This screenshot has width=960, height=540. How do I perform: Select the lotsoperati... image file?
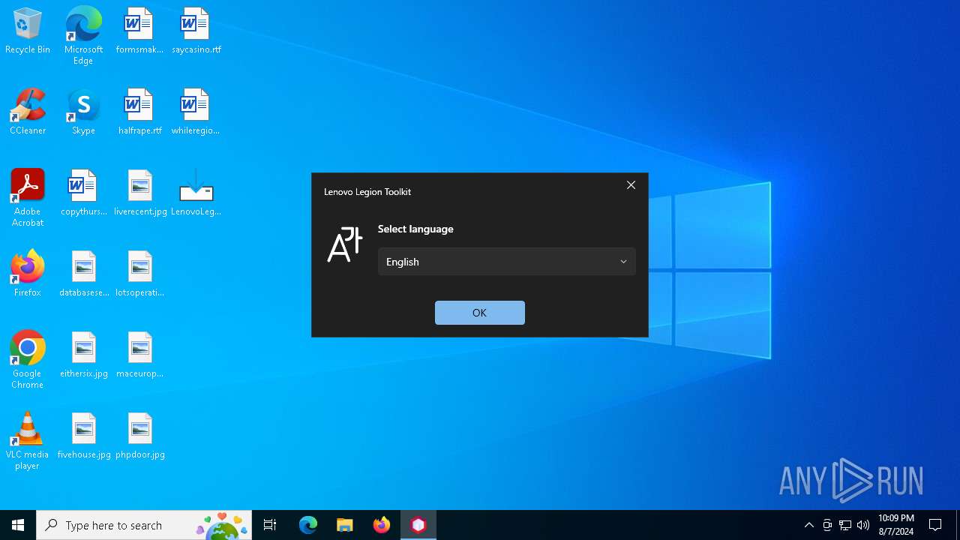coord(139,274)
